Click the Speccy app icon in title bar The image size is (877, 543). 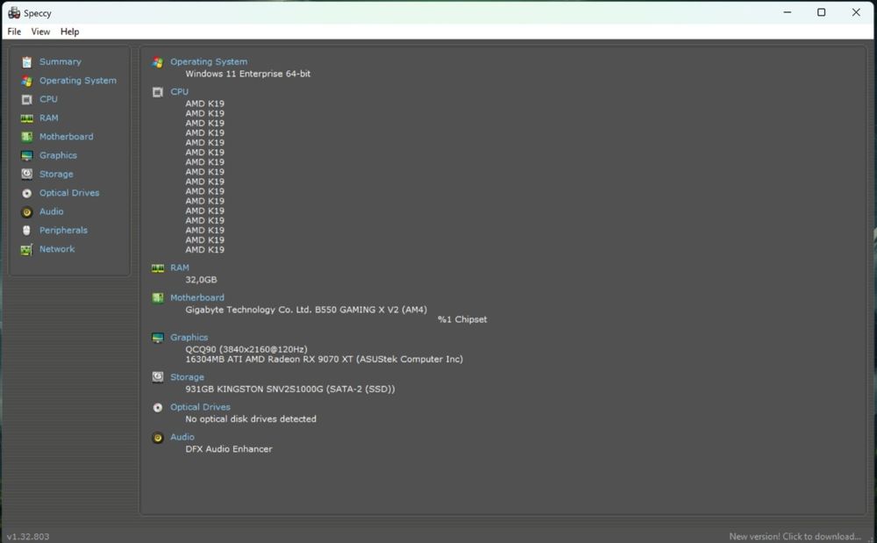(14, 13)
